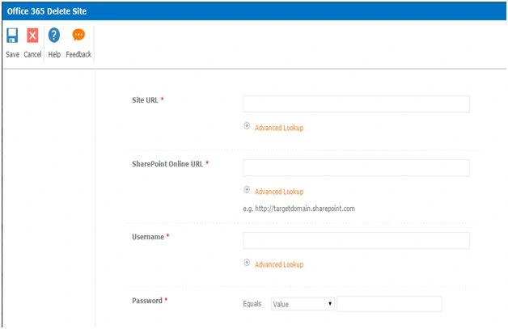This screenshot has height=329, width=508.
Task: Click the Password field label
Action: (147, 301)
